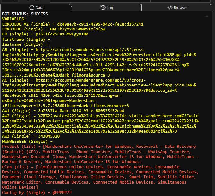Click the AB (Single) URL first line

tap(74, 50)
